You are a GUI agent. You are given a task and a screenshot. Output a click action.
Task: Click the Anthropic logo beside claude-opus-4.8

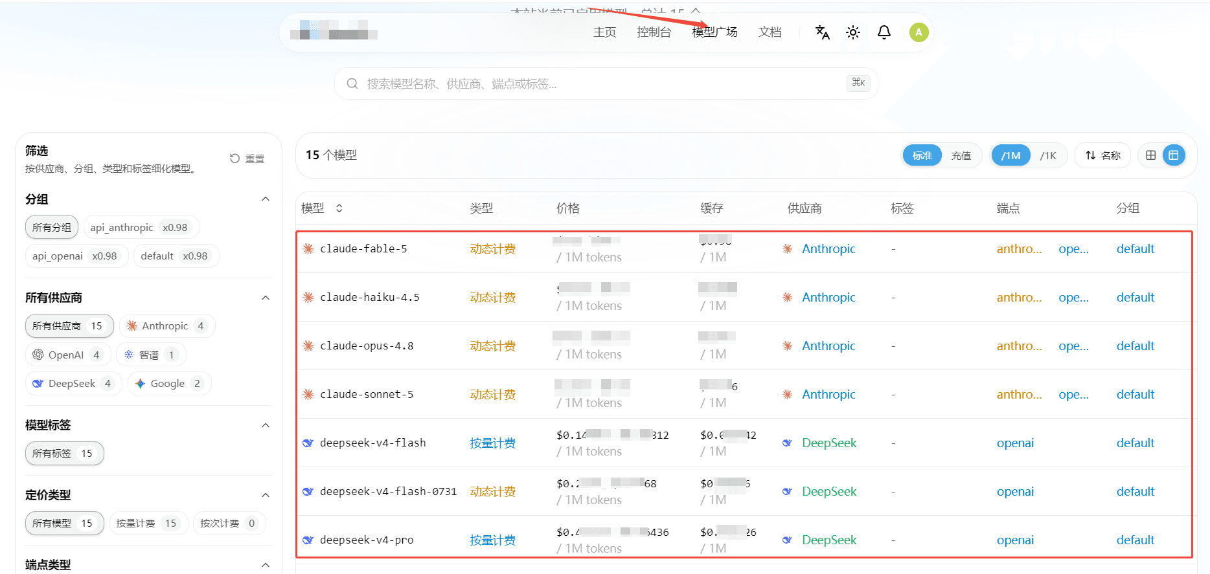point(308,346)
